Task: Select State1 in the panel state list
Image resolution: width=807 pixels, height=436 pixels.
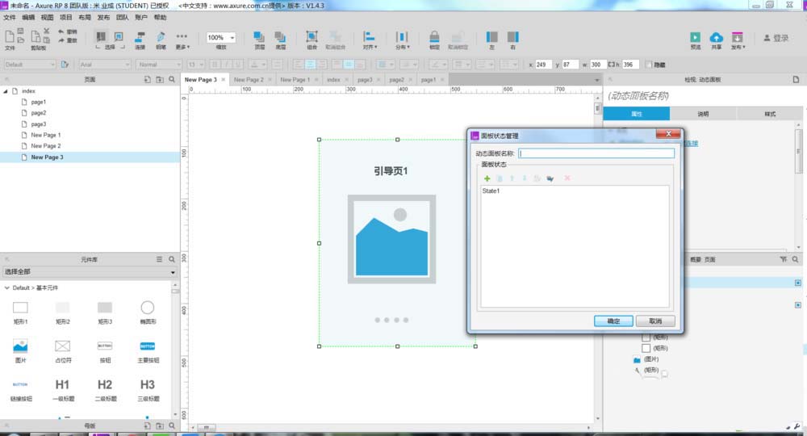Action: click(x=491, y=191)
